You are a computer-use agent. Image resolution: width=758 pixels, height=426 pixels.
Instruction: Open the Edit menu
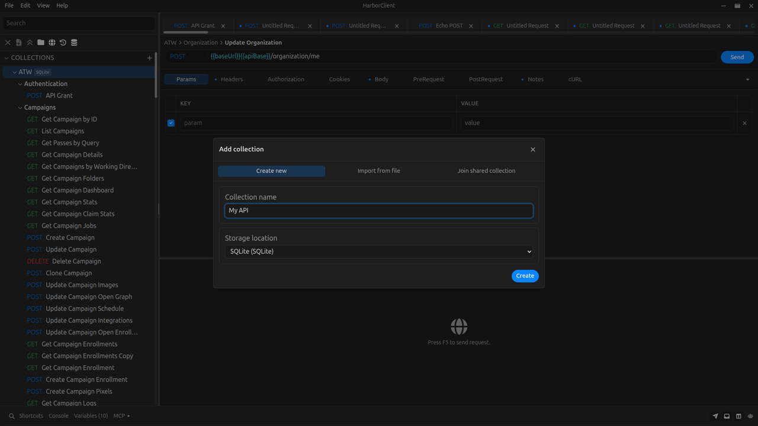pyautogui.click(x=25, y=5)
